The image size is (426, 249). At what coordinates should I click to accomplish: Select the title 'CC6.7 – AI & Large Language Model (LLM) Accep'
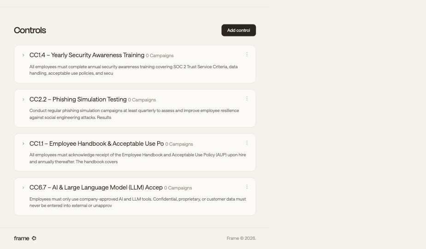pyautogui.click(x=96, y=188)
